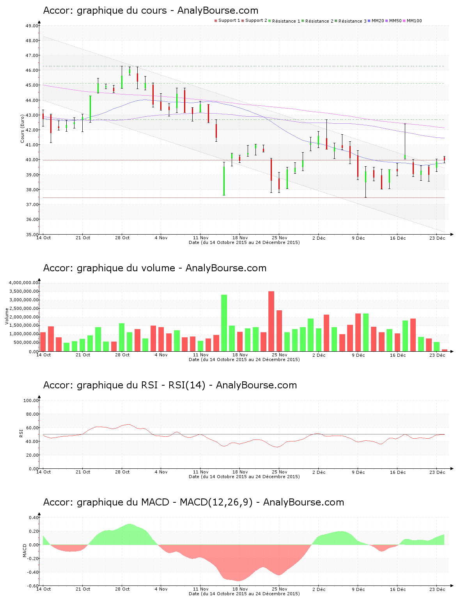Select the 'MM20' legend label
The width and height of the screenshot is (468, 605).
coord(378,21)
